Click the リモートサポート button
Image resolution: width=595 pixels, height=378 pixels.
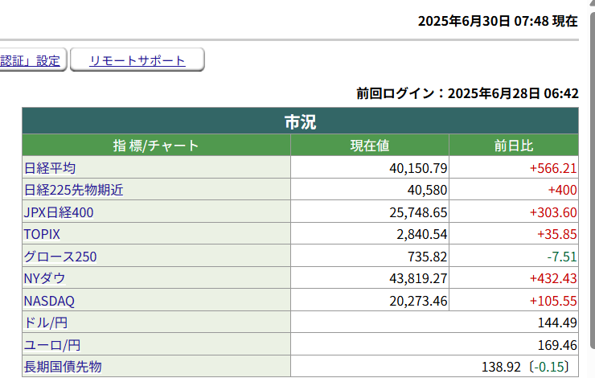[137, 60]
